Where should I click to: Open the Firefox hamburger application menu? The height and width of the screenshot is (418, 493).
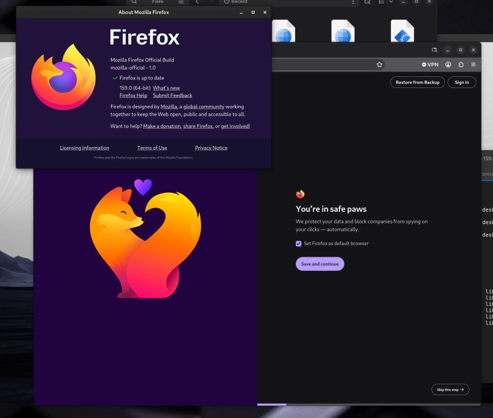[x=473, y=65]
